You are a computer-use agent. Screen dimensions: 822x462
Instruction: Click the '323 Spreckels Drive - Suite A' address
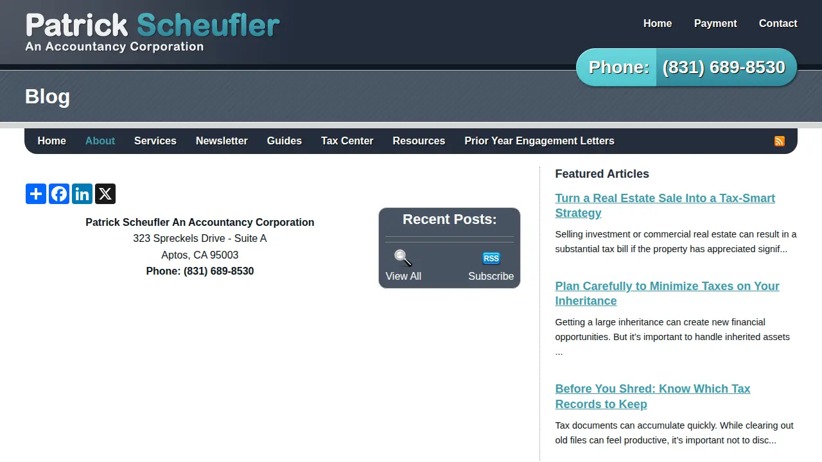coord(200,238)
